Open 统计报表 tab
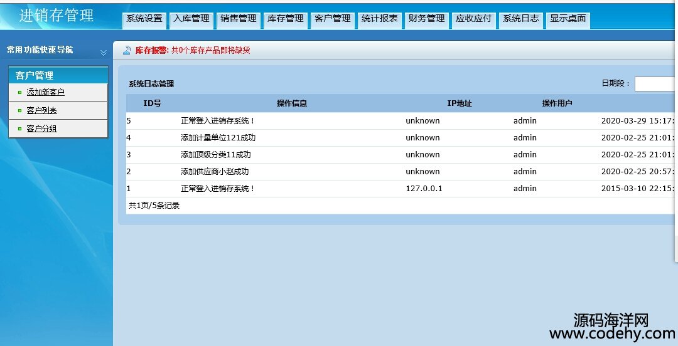Image resolution: width=678 pixels, height=346 pixels. click(380, 19)
